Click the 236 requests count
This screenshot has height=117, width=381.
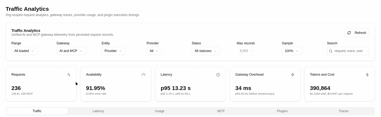[x=16, y=88]
